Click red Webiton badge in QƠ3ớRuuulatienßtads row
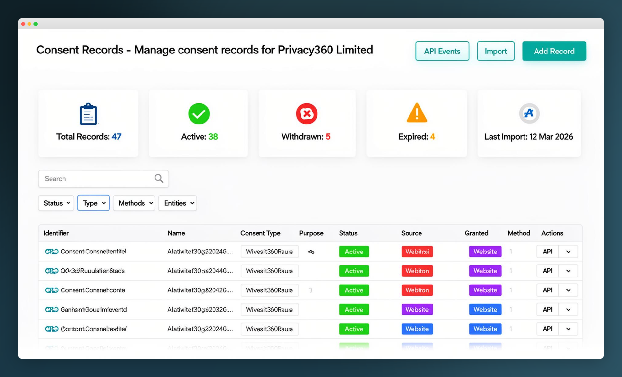 point(417,271)
